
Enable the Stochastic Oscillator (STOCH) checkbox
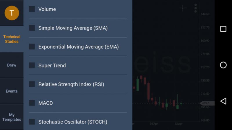(32, 122)
